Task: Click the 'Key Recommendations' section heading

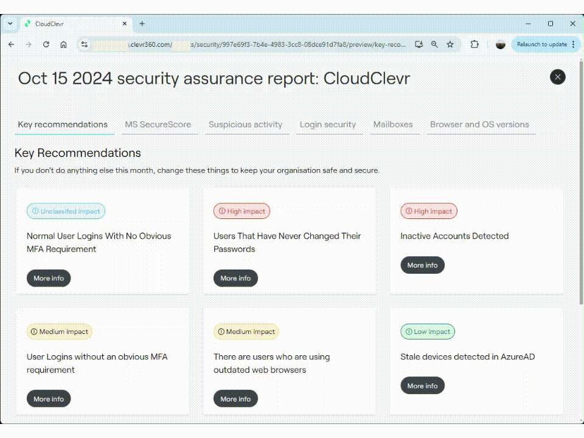Action: pyautogui.click(x=77, y=153)
